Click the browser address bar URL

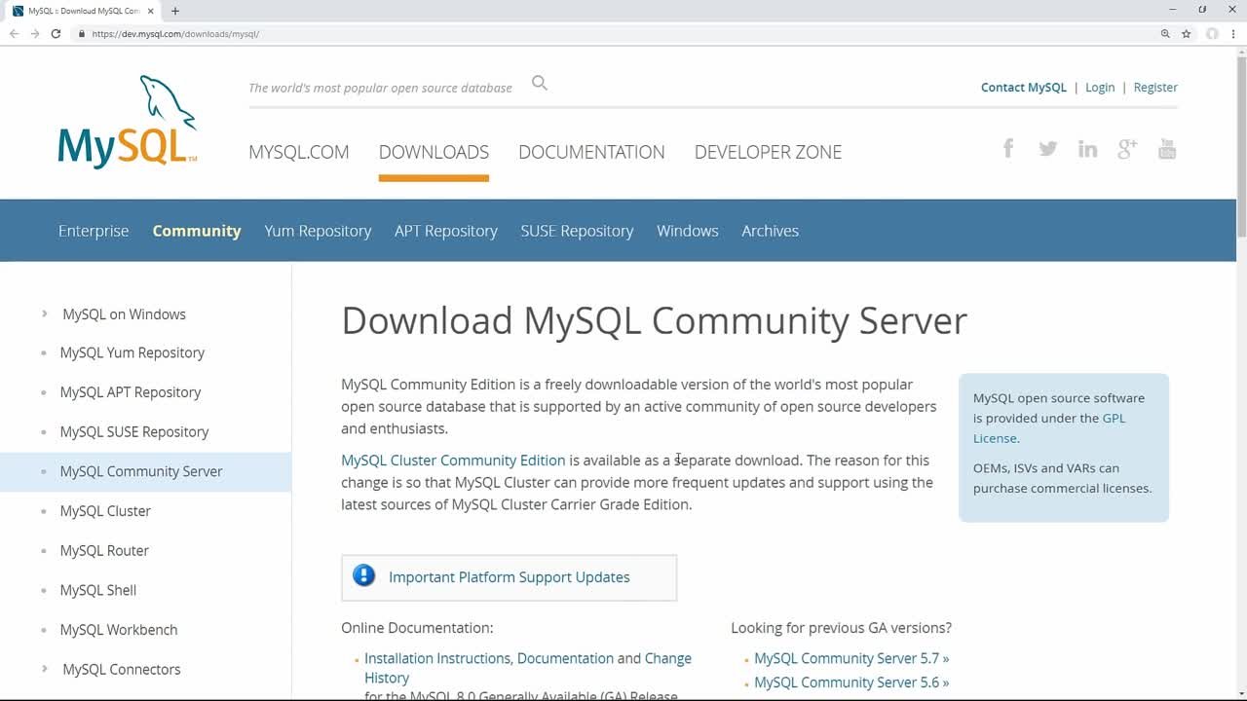point(175,33)
